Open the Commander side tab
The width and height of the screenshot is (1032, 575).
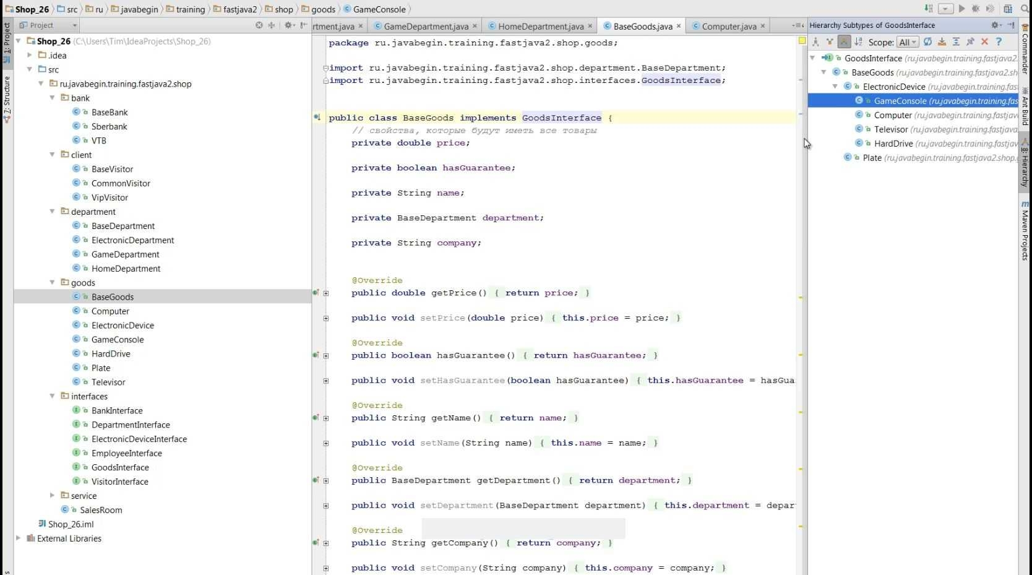(1025, 49)
